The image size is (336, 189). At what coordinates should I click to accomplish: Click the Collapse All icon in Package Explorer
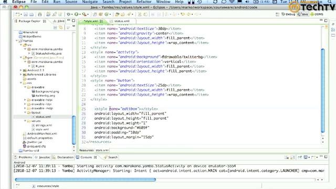click(x=55, y=27)
